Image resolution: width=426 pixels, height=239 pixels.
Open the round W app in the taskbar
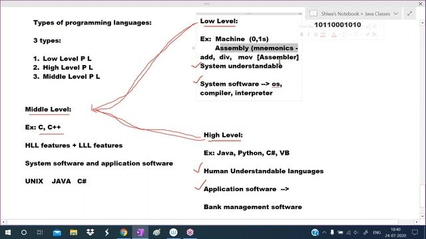click(x=173, y=232)
